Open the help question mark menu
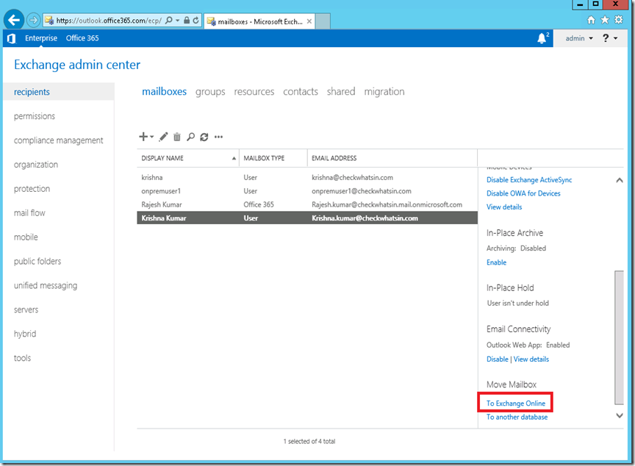Viewport: 635px width, 466px height. point(609,38)
